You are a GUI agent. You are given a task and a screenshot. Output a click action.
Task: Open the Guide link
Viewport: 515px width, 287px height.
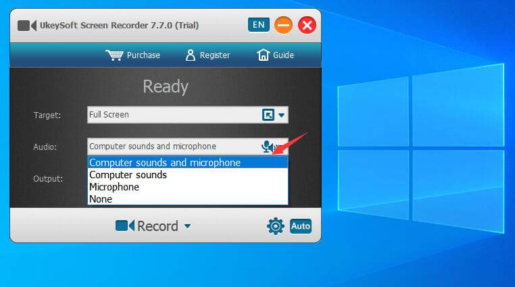pos(283,55)
